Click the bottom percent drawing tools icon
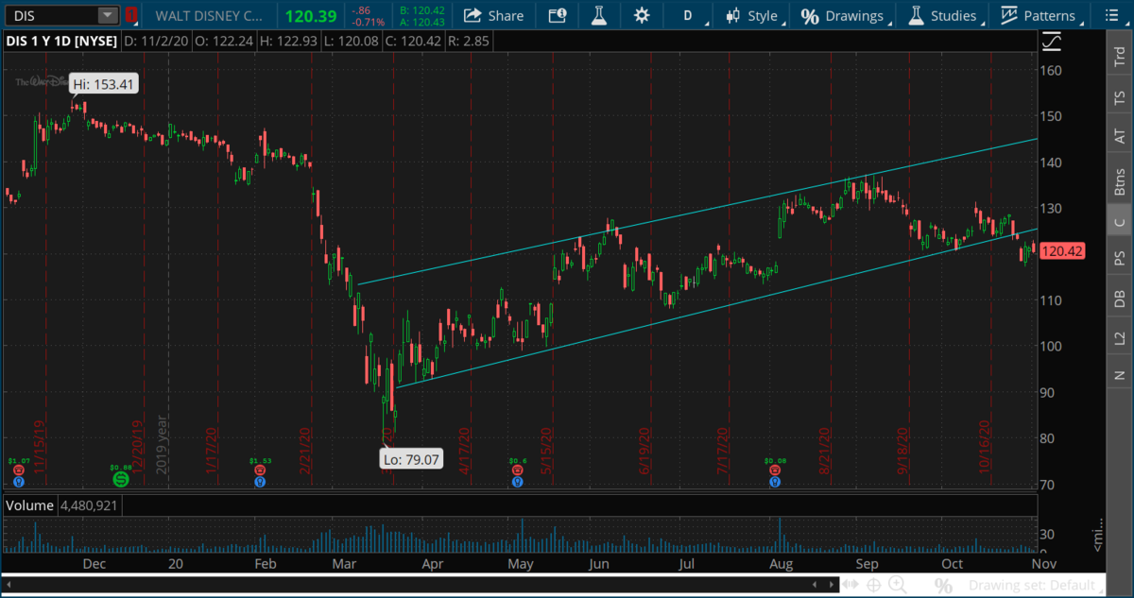 943,586
